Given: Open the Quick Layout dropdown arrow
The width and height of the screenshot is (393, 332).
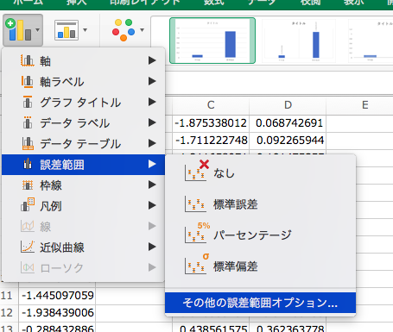Looking at the screenshot, I should tap(85, 30).
